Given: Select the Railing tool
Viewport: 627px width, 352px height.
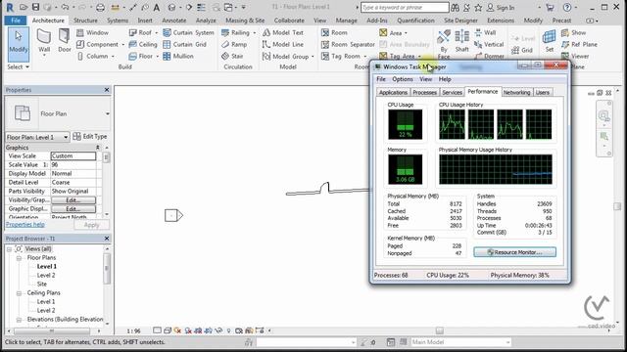Looking at the screenshot, I should tap(238, 32).
